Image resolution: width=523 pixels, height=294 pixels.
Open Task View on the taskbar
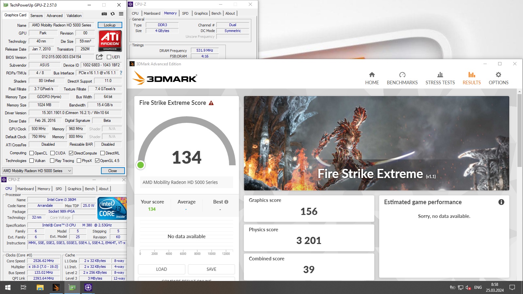point(24,287)
